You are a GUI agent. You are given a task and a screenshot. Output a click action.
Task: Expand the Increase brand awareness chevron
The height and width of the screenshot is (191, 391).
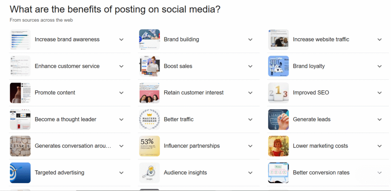[121, 40]
